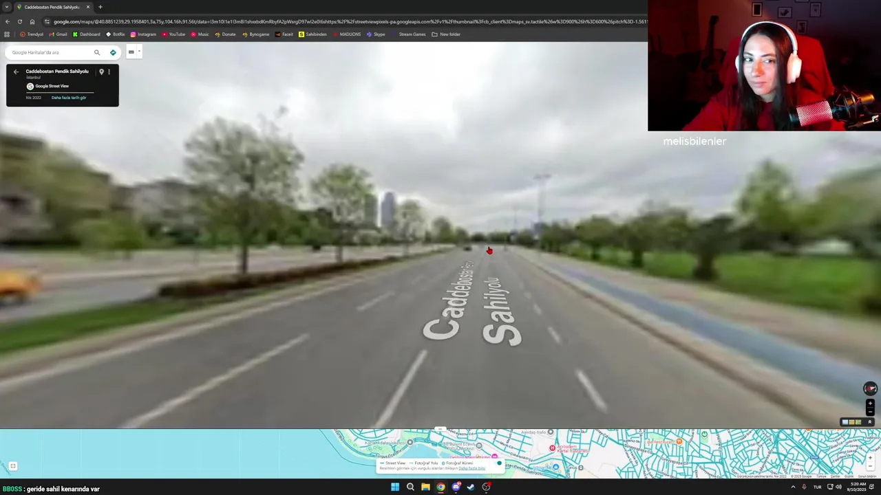
Task: Open the tab search dropdown chevron
Action: click(x=7, y=7)
